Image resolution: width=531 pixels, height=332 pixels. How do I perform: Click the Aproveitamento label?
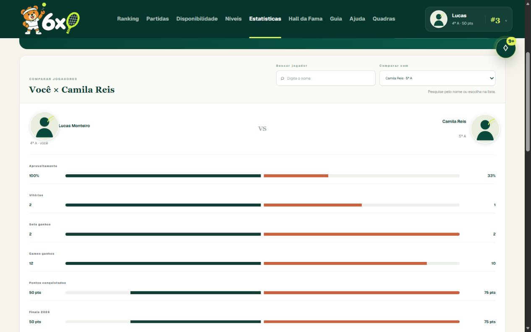(43, 166)
